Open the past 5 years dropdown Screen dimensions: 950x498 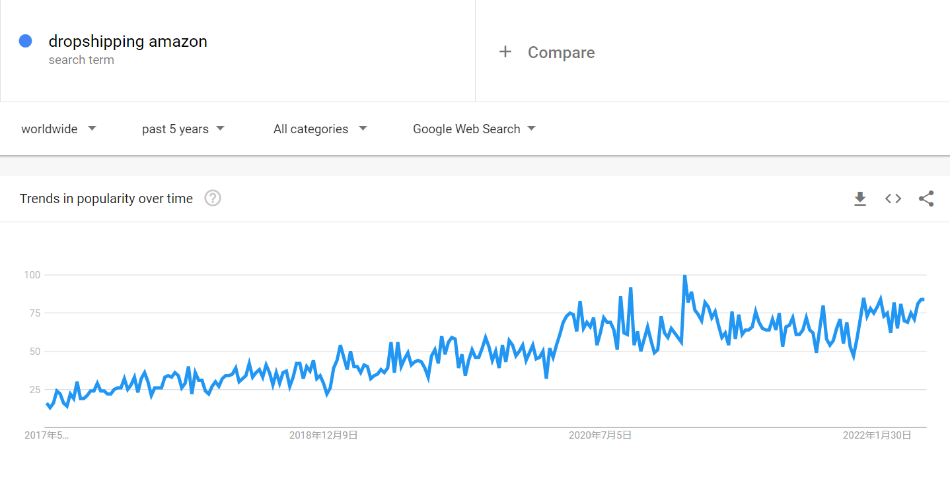pos(183,129)
